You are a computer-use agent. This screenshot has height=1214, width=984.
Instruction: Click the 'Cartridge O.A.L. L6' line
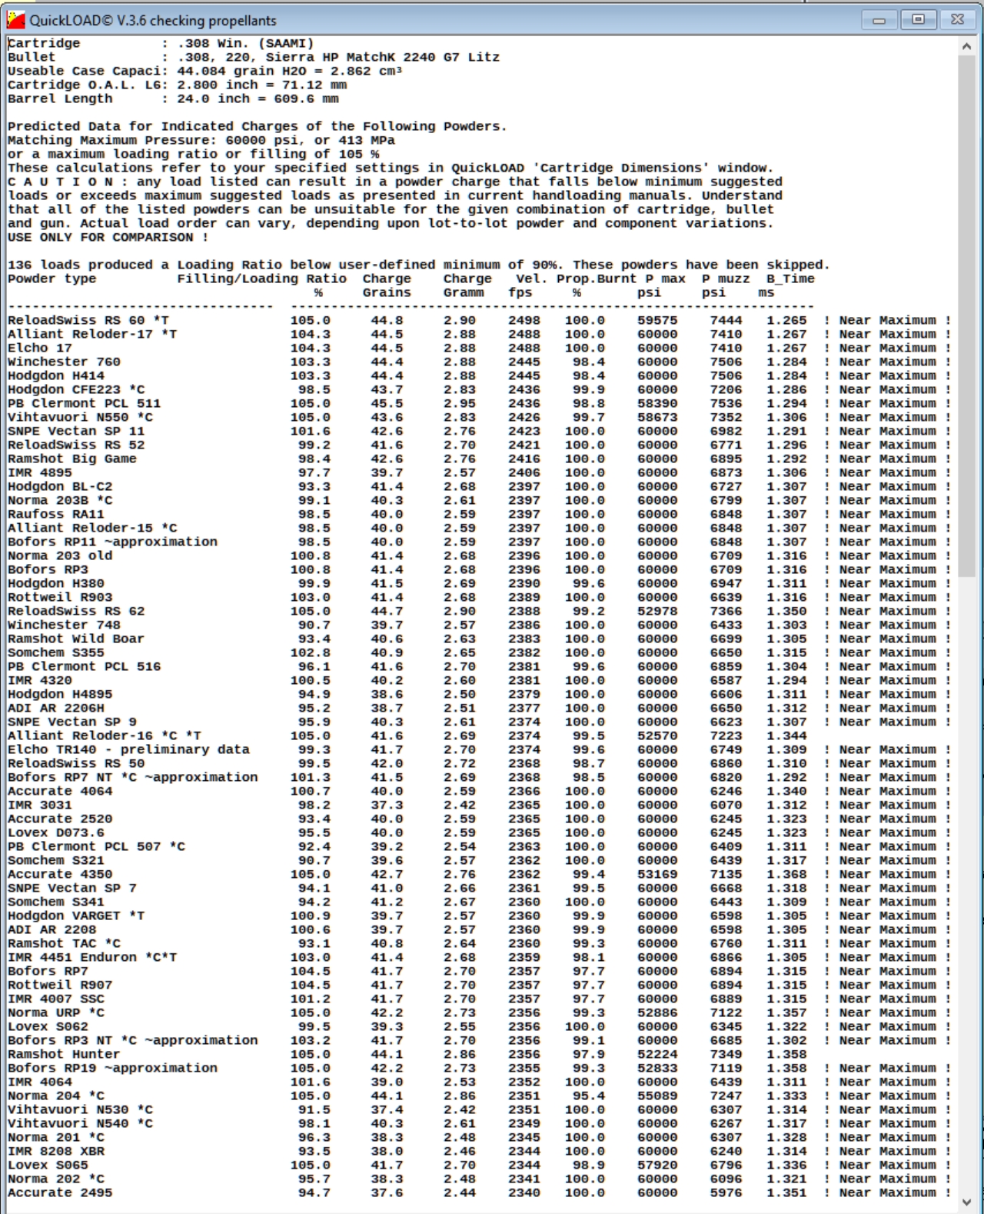(177, 85)
